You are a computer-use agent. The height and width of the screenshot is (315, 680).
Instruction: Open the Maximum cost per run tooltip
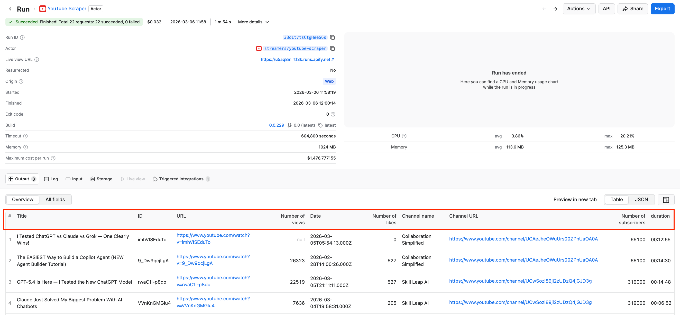pos(53,158)
